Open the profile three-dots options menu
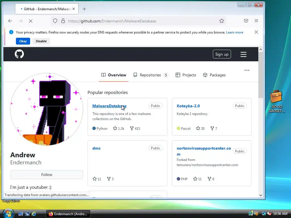Image resolution: width=291 pixels, height=218 pixels. tap(247, 70)
